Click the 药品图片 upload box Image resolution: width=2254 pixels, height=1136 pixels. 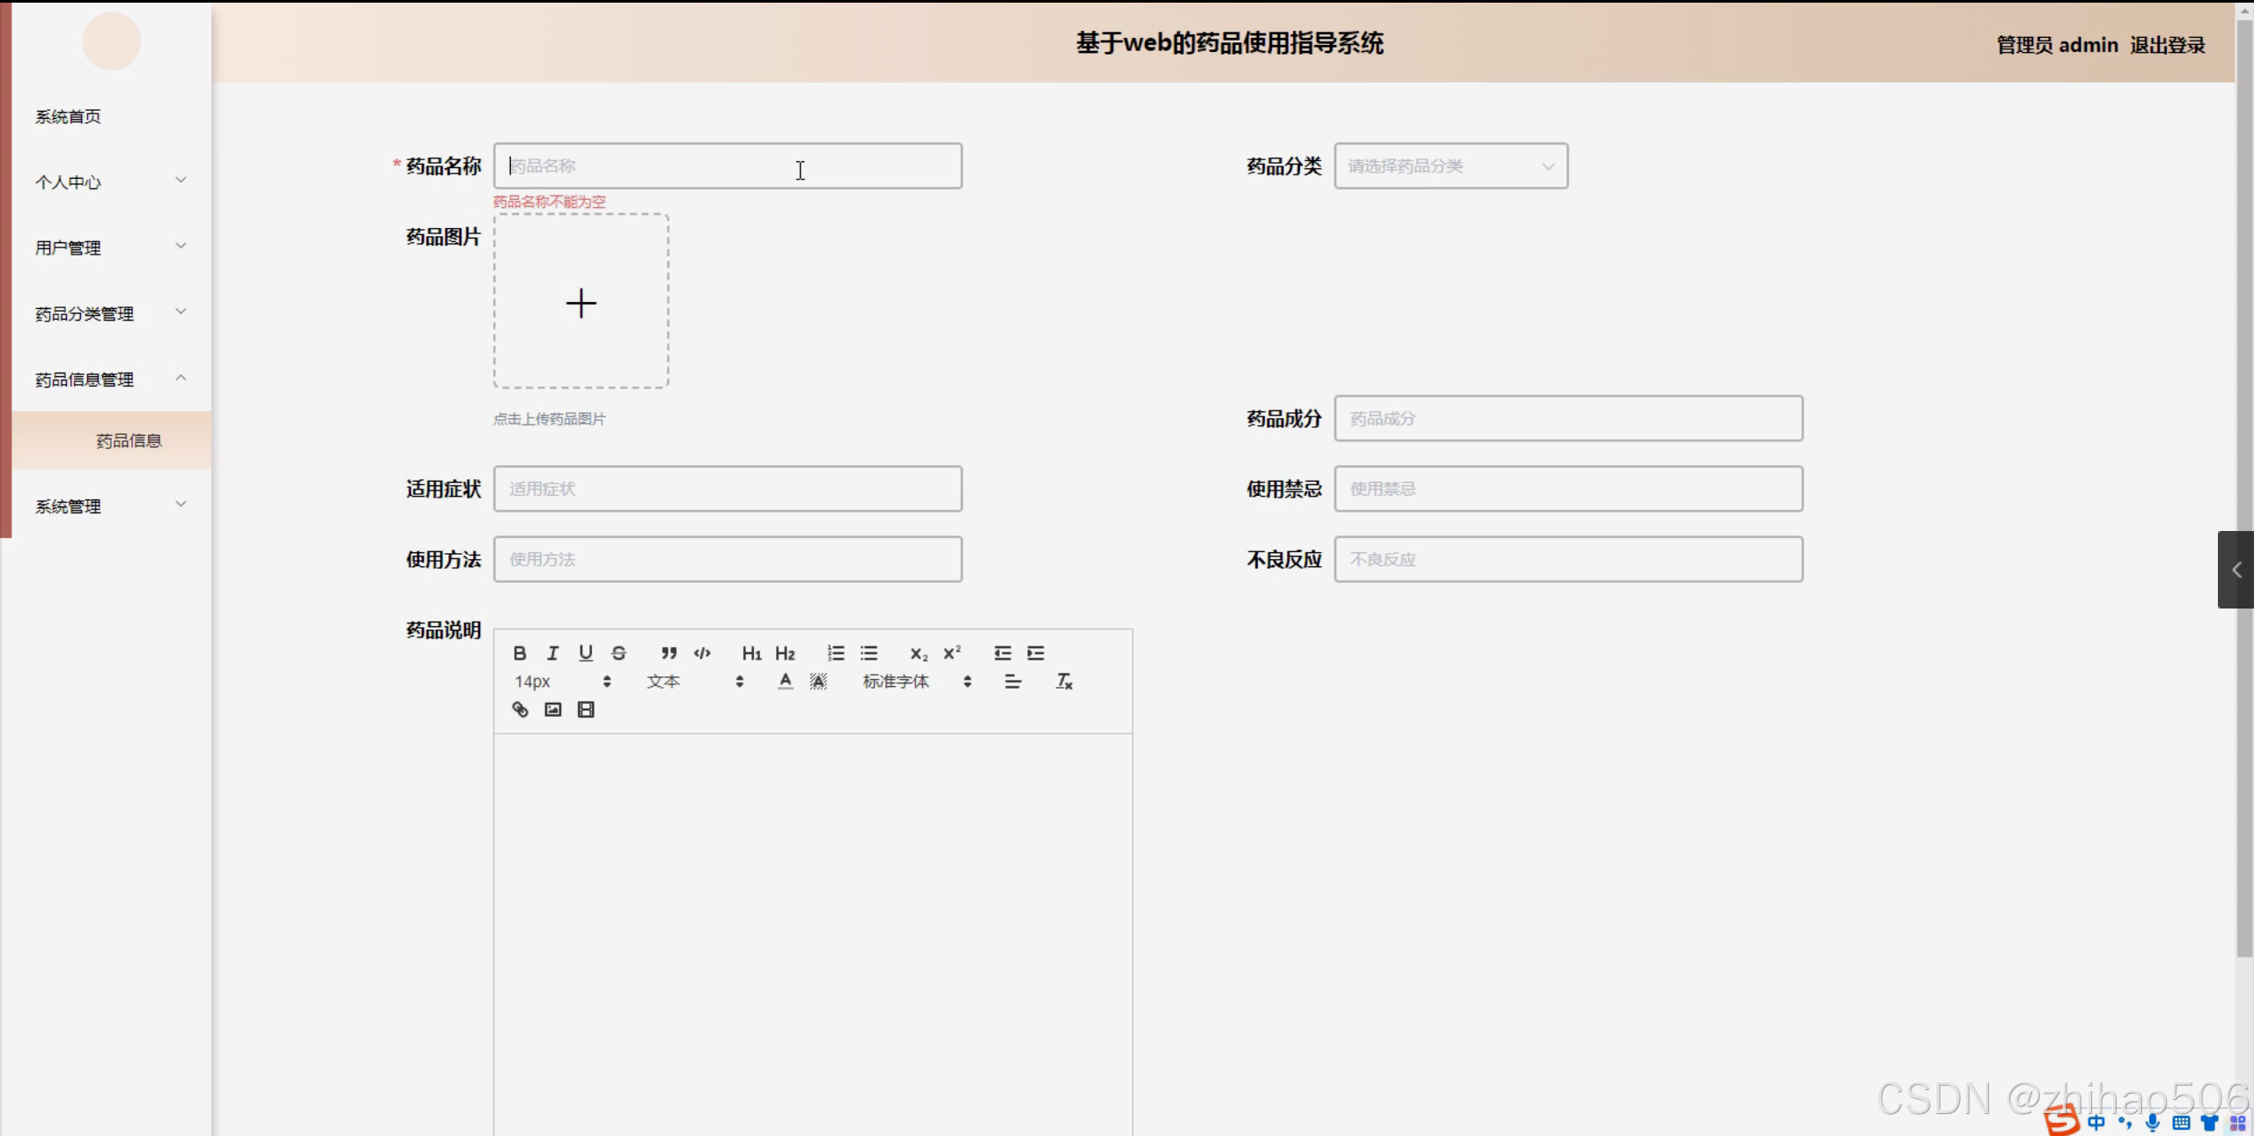580,301
